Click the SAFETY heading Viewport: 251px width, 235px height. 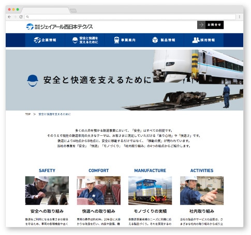coord(47,170)
